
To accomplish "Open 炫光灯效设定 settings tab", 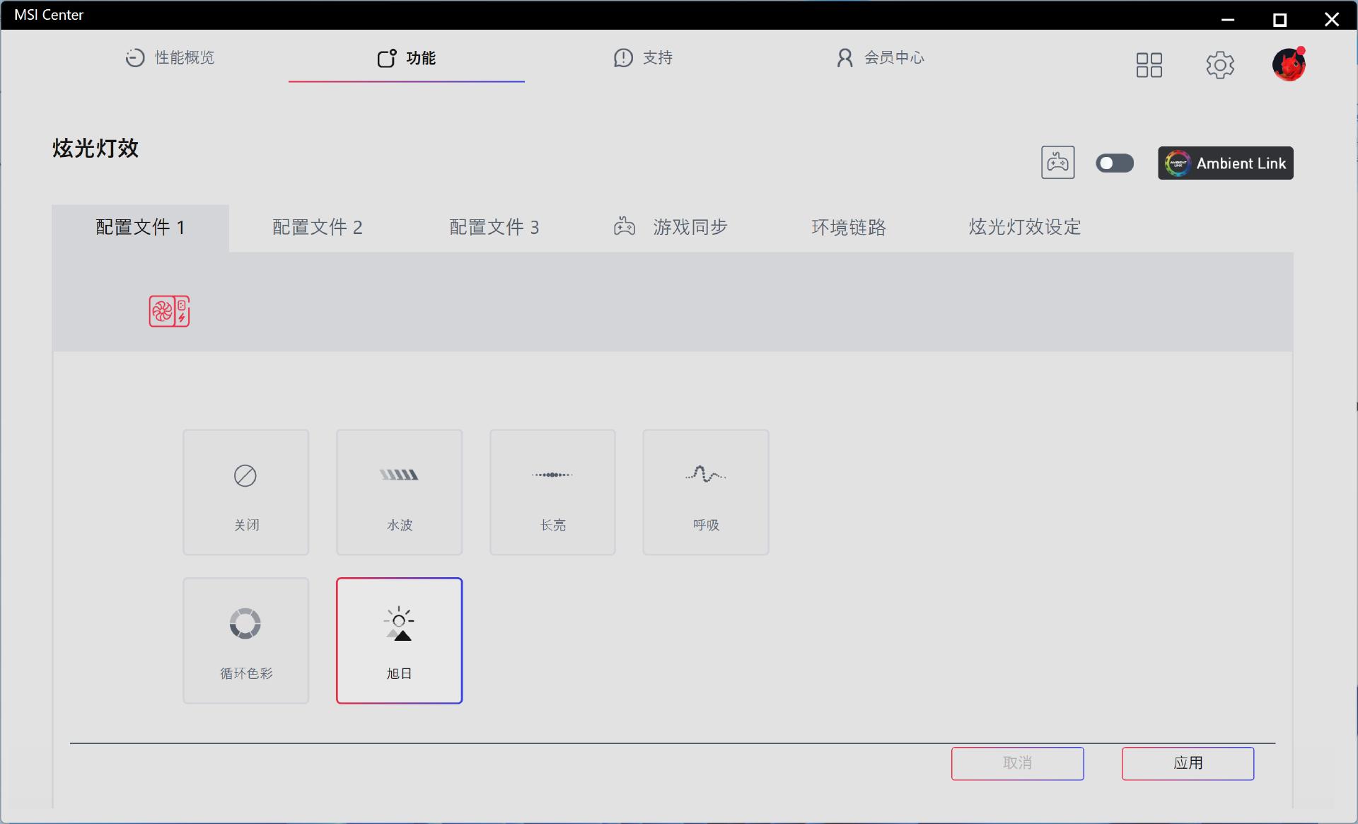I will point(1024,227).
